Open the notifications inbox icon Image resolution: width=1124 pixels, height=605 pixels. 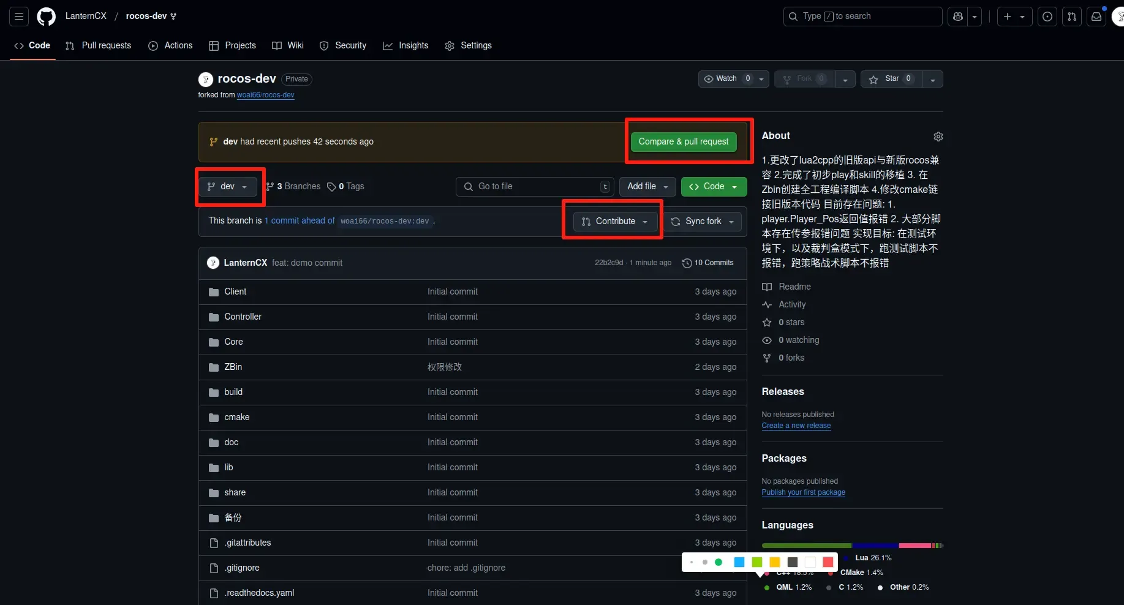1096,17
